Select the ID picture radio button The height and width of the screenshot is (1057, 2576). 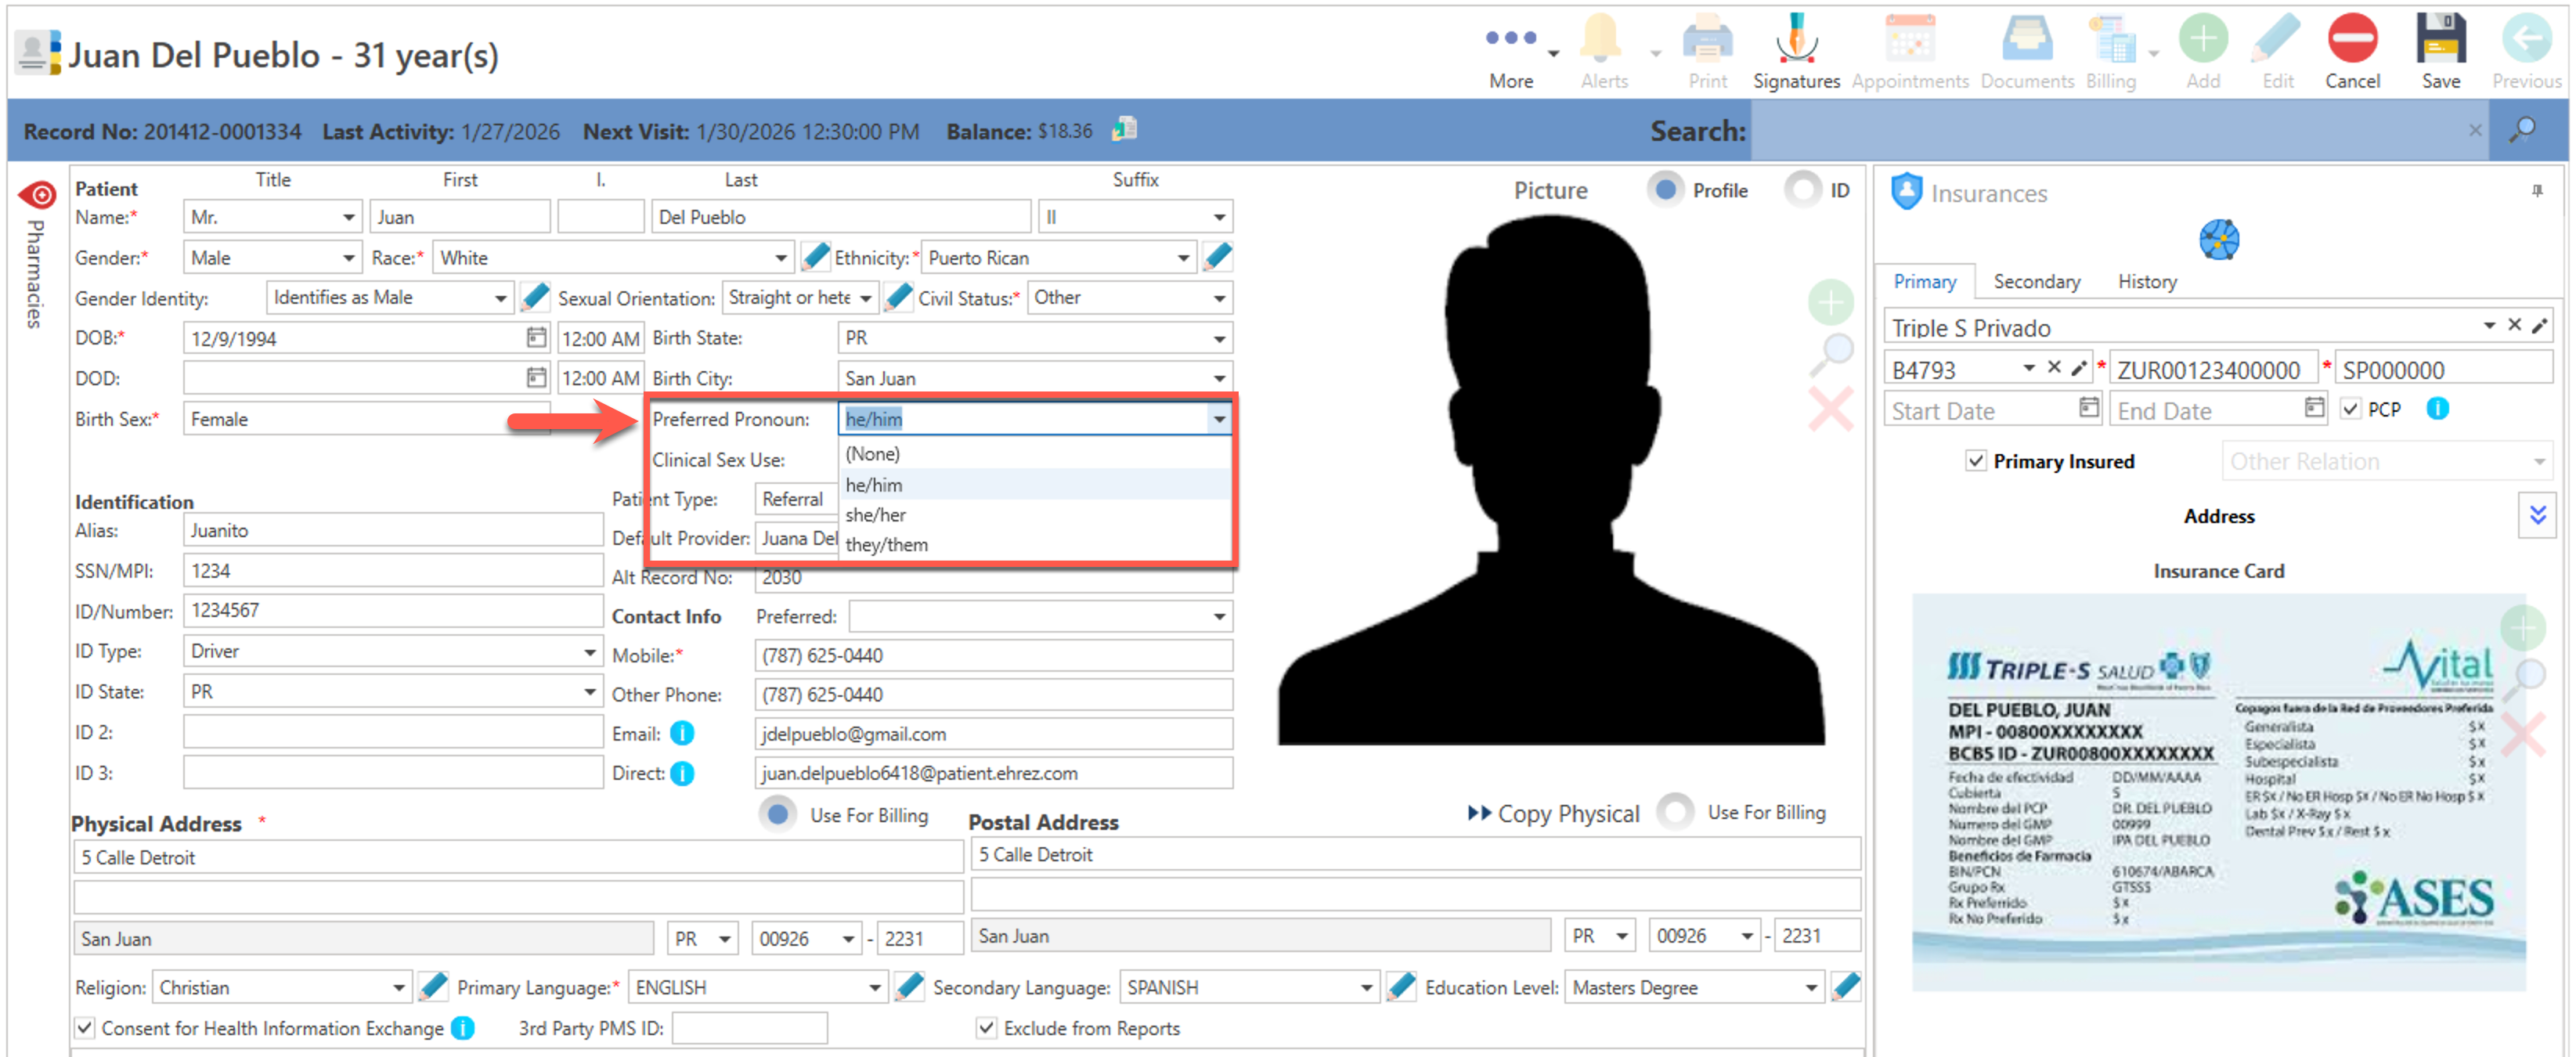pyautogui.click(x=1803, y=190)
